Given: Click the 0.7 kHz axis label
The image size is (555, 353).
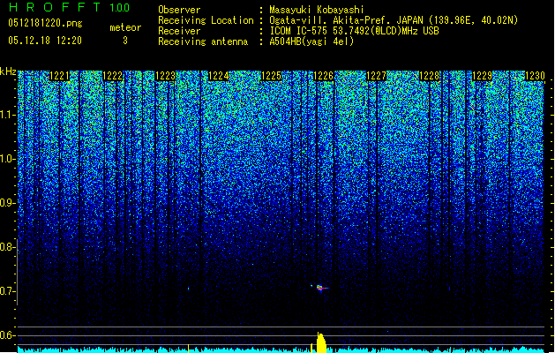Looking at the screenshot, I should [7, 291].
